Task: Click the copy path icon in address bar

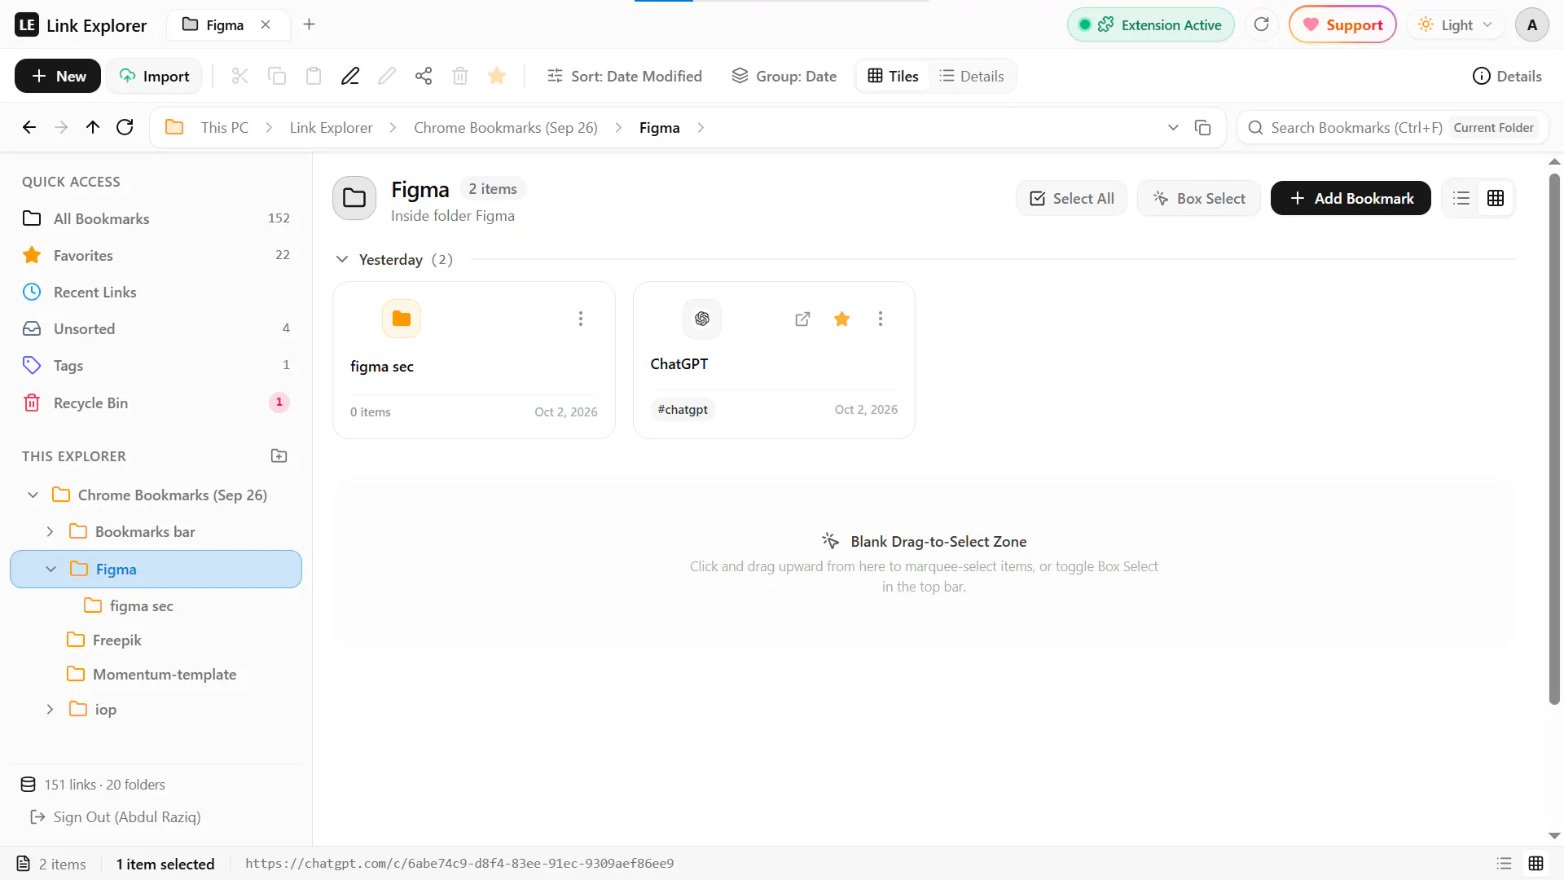Action: click(x=1202, y=128)
